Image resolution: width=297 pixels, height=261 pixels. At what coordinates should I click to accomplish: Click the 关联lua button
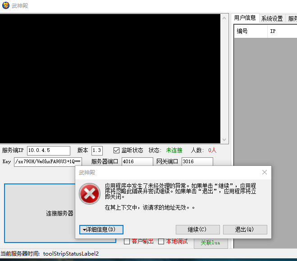[x=210, y=243]
